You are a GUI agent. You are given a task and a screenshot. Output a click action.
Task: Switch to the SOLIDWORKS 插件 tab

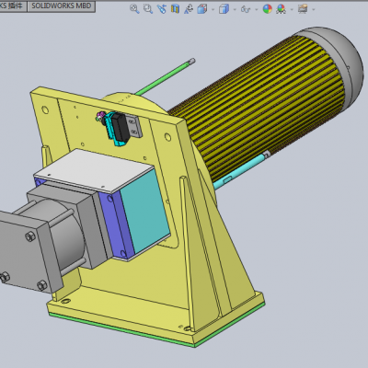13,6
